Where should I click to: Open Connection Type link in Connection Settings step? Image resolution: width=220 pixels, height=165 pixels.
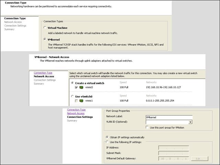[x=76, y=110]
